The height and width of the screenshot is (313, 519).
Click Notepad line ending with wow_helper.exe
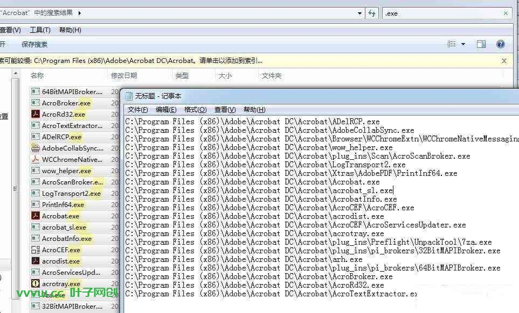[x=259, y=147]
